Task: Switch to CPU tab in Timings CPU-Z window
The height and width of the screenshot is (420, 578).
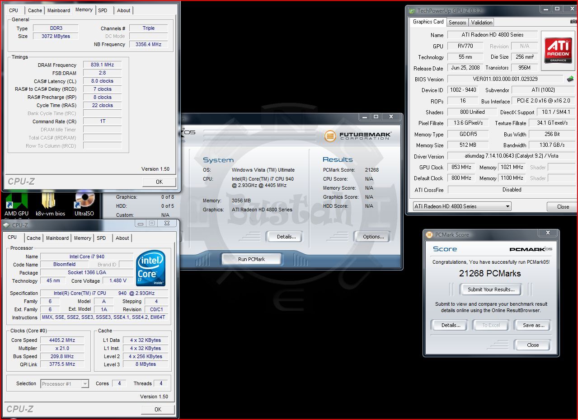Action: tap(14, 10)
